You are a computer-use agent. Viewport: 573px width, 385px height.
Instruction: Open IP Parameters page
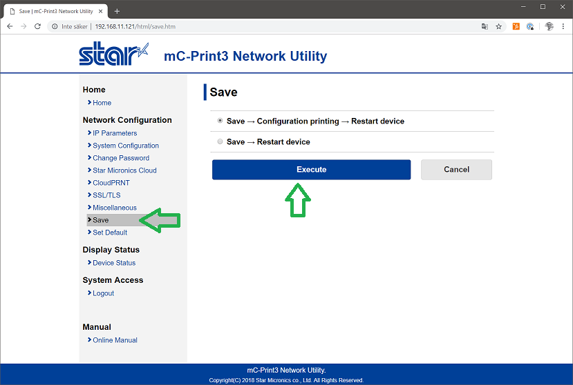[115, 133]
